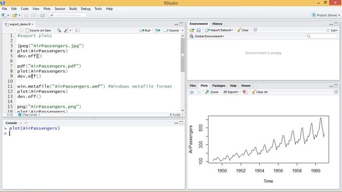
Task: Run the current line with Run button
Action: pyautogui.click(x=145, y=30)
